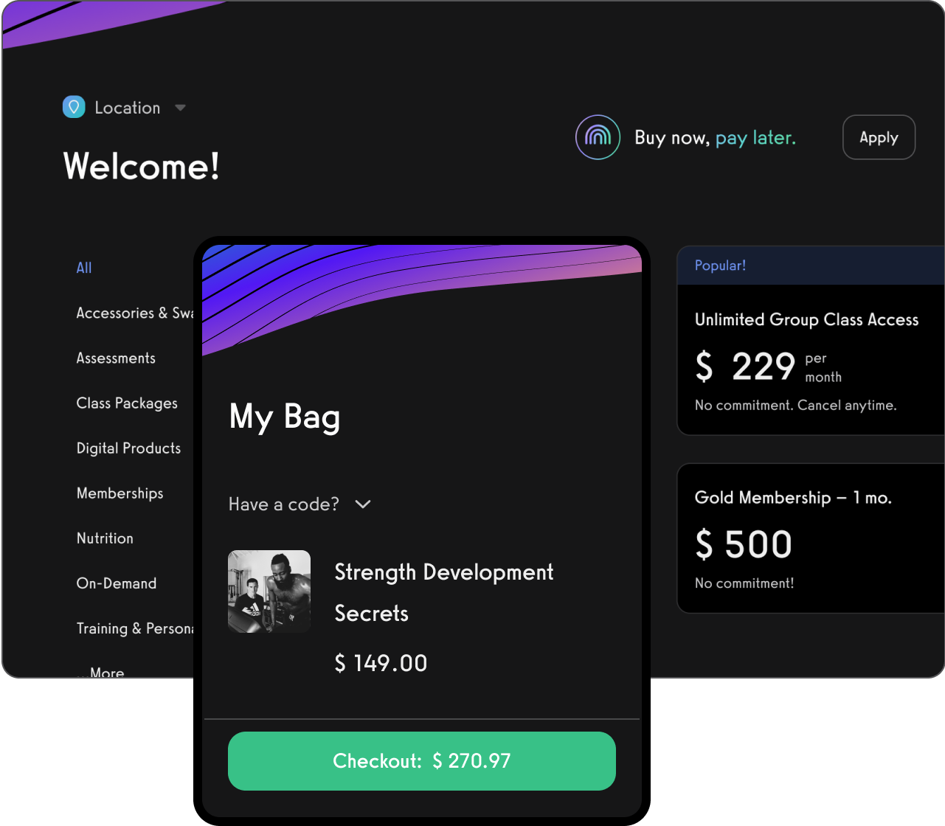
Task: Select the All category filter
Action: [x=84, y=268]
